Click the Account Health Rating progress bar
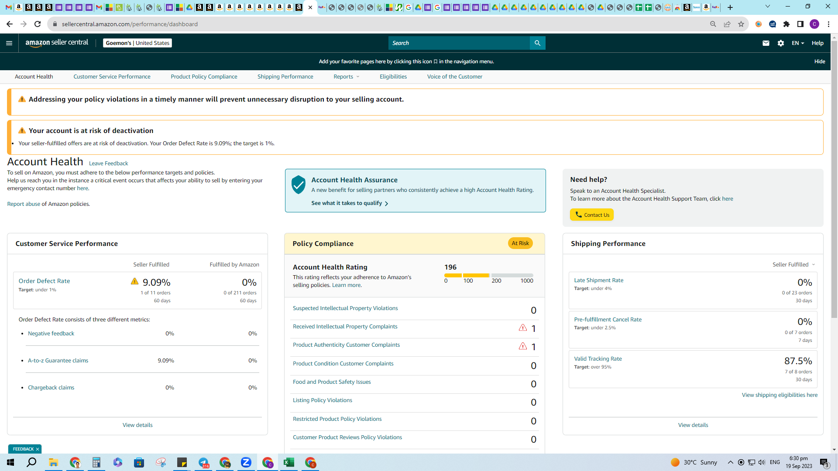838x471 pixels. click(x=488, y=275)
